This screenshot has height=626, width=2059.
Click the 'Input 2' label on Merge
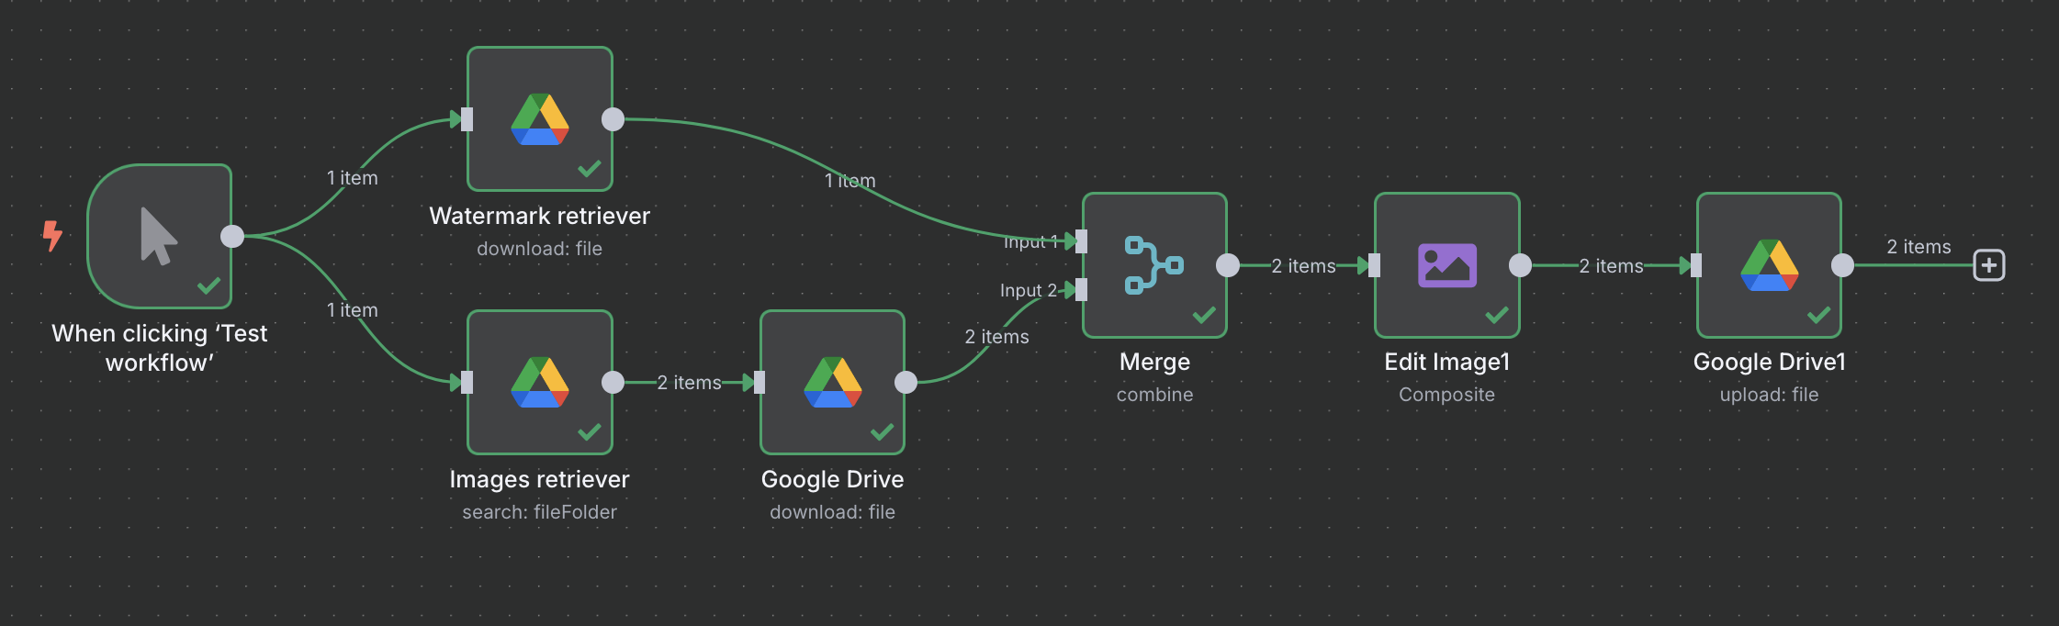[x=1029, y=290]
